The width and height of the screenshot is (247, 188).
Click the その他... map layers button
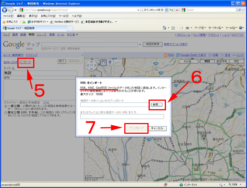pos(189,62)
